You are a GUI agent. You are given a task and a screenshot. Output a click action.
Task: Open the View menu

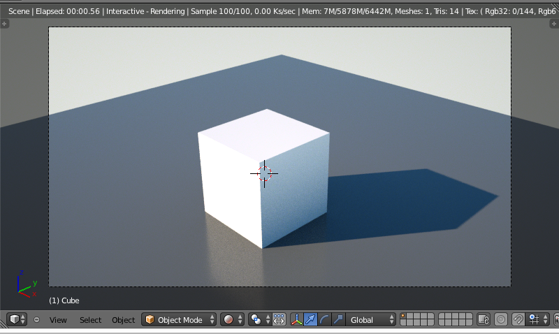58,320
